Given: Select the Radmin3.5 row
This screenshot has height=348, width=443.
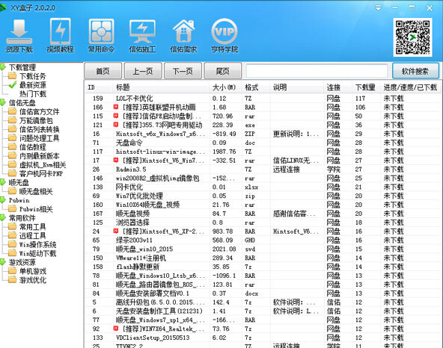Looking at the screenshot, I should 263,170.
